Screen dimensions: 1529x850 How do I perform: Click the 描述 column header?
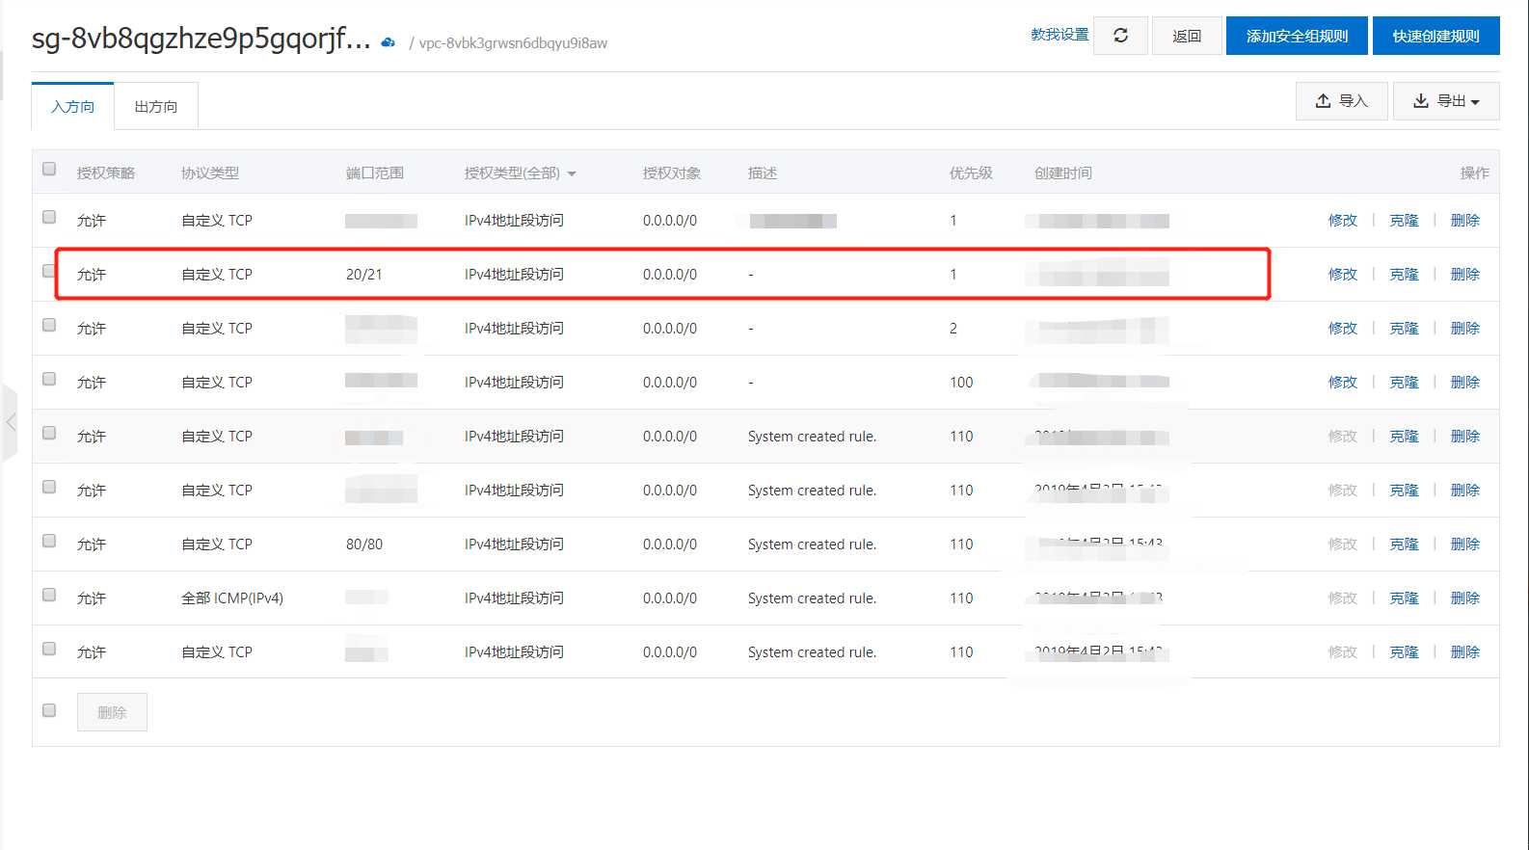[763, 173]
